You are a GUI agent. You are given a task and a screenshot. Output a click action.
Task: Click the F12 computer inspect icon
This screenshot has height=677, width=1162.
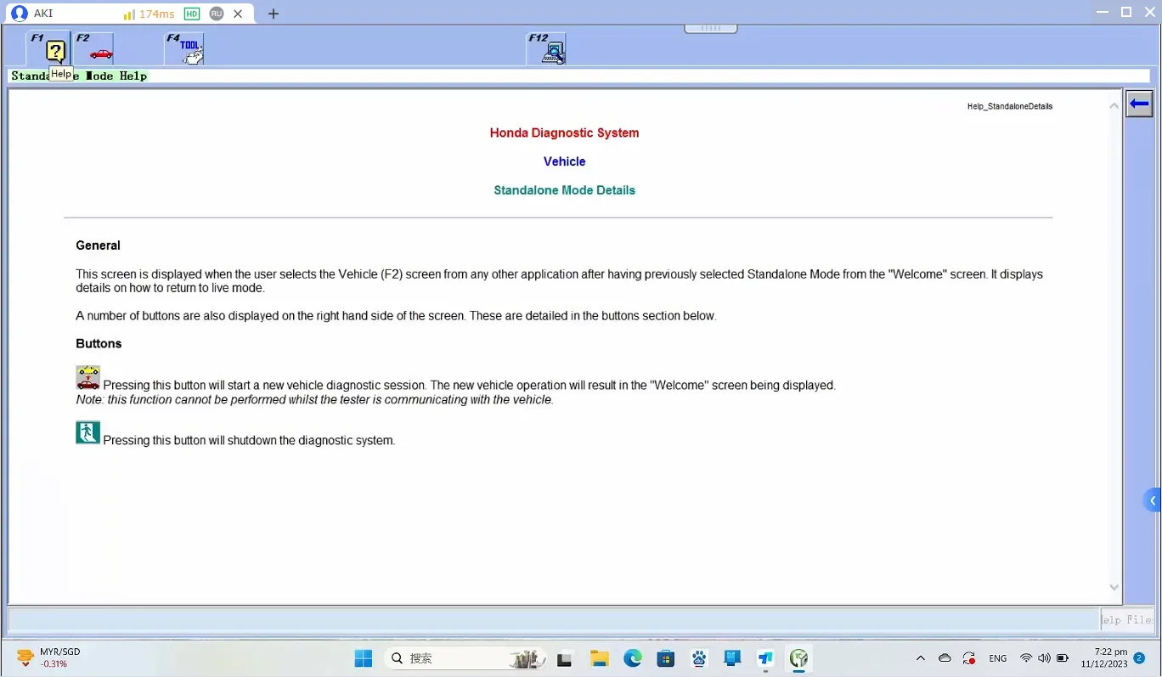click(x=546, y=48)
